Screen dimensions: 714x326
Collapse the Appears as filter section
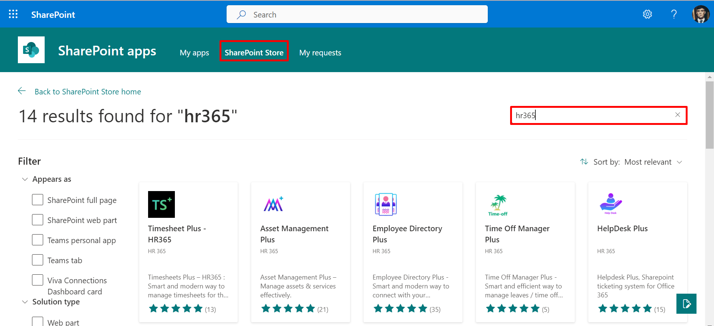click(25, 179)
